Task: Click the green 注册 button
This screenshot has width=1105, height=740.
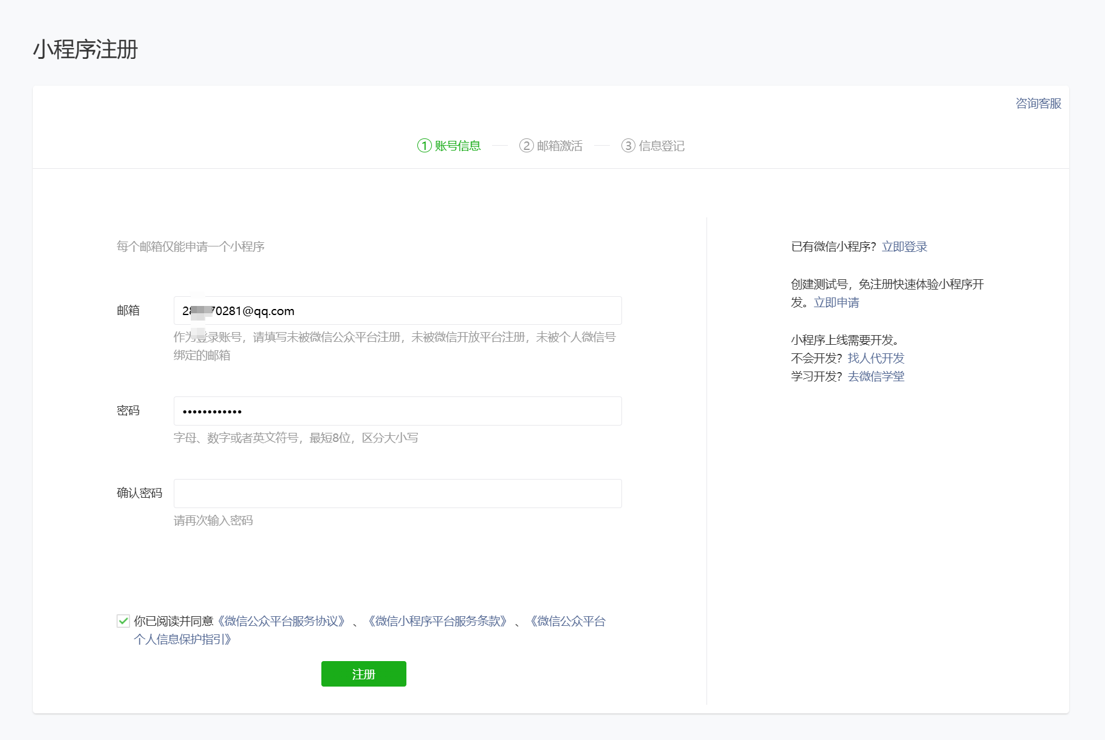Action: pyautogui.click(x=363, y=674)
